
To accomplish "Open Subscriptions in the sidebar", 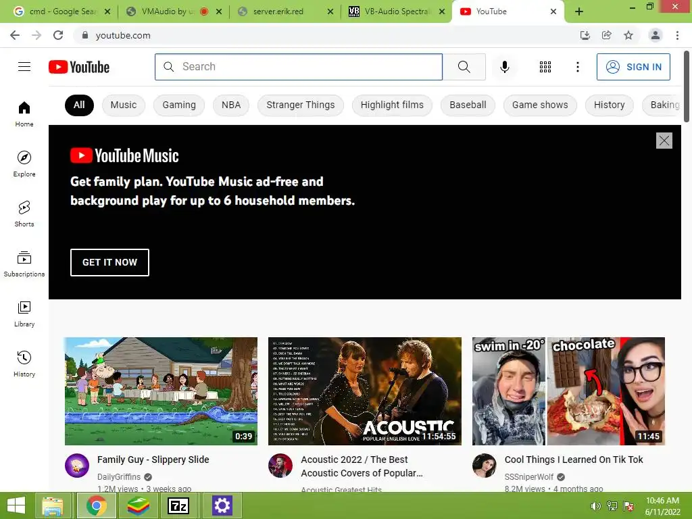I will click(24, 264).
